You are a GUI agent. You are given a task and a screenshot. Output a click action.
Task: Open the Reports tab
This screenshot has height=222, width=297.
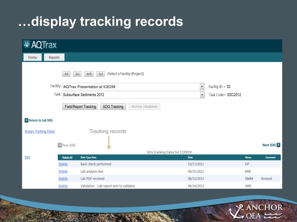[54, 57]
